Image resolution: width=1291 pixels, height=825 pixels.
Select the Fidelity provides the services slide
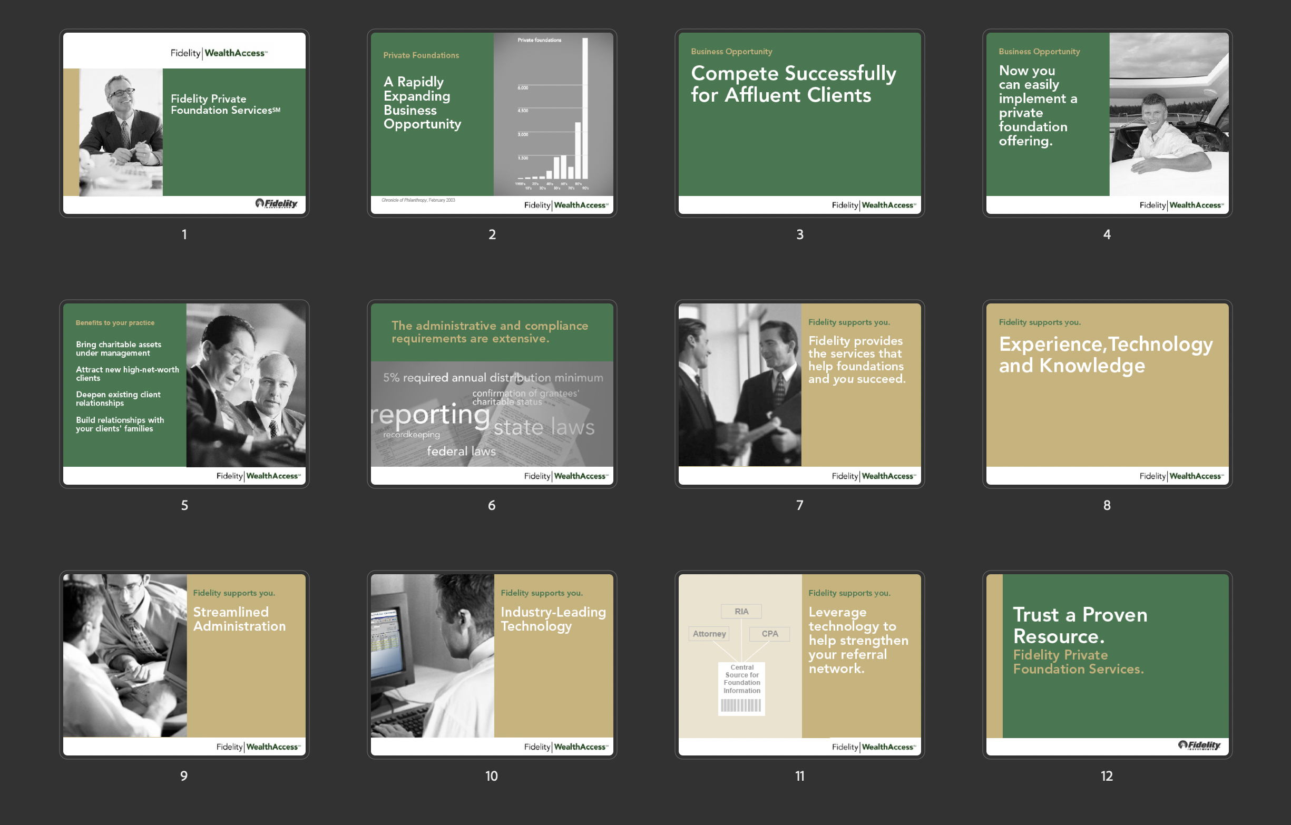799,394
